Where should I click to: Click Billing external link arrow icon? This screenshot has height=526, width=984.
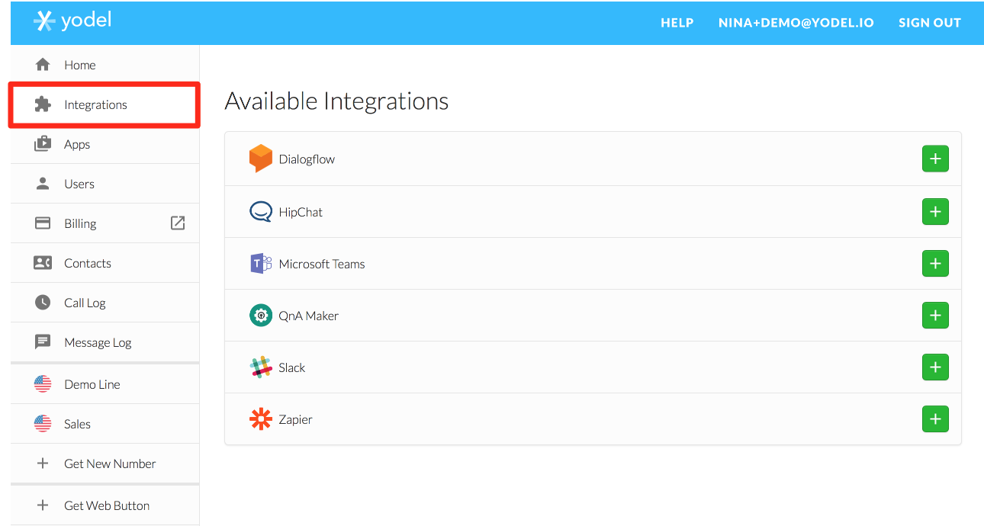(178, 223)
